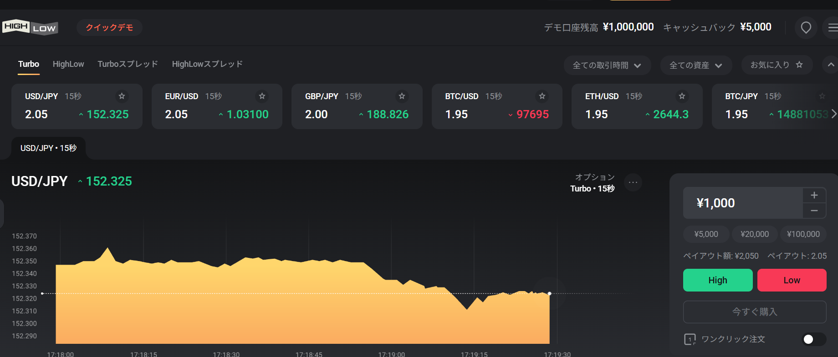Image resolution: width=838 pixels, height=357 pixels.
Task: Switch to the Turbo tab
Action: click(x=29, y=64)
